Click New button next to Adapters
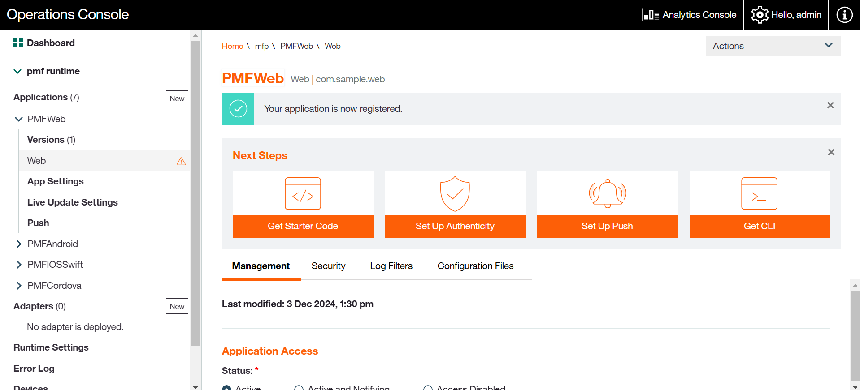Screen dimensions: 860x390 click(x=177, y=306)
